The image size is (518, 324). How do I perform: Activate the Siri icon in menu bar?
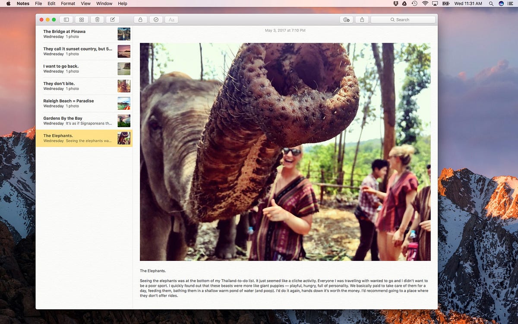point(501,3)
